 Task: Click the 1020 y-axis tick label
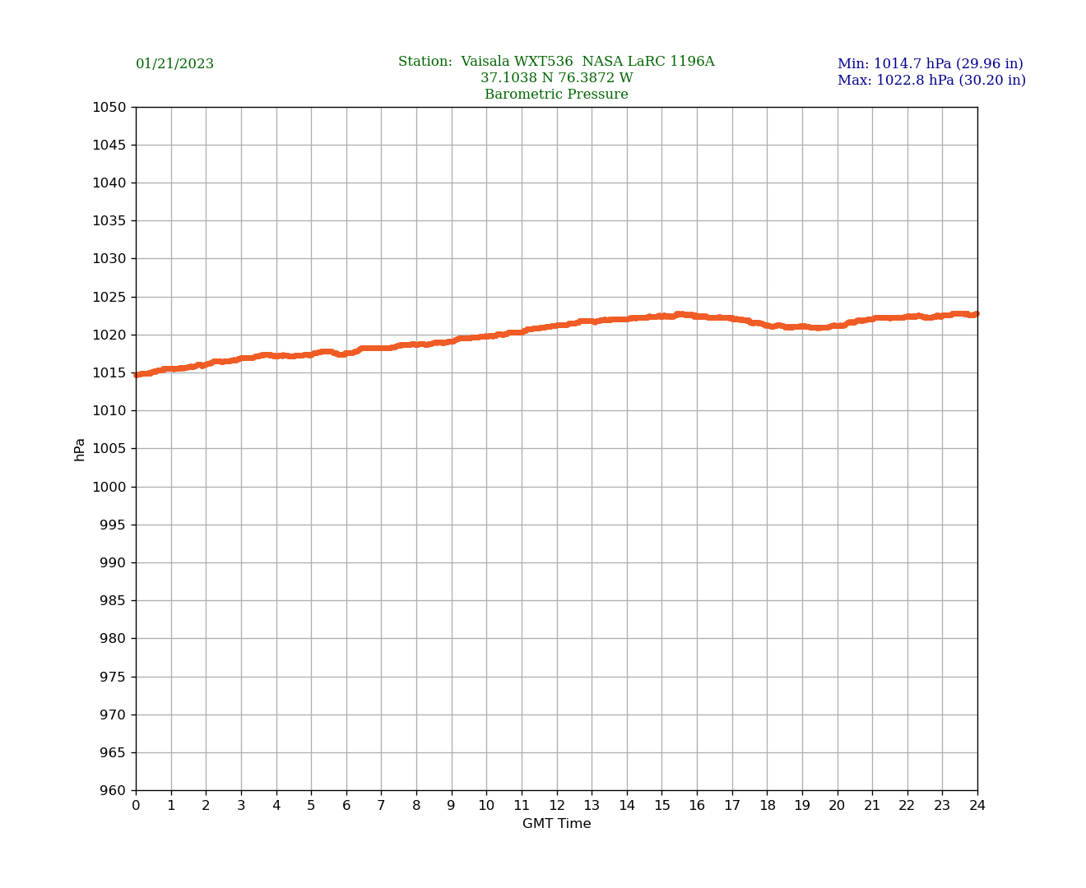(109, 335)
